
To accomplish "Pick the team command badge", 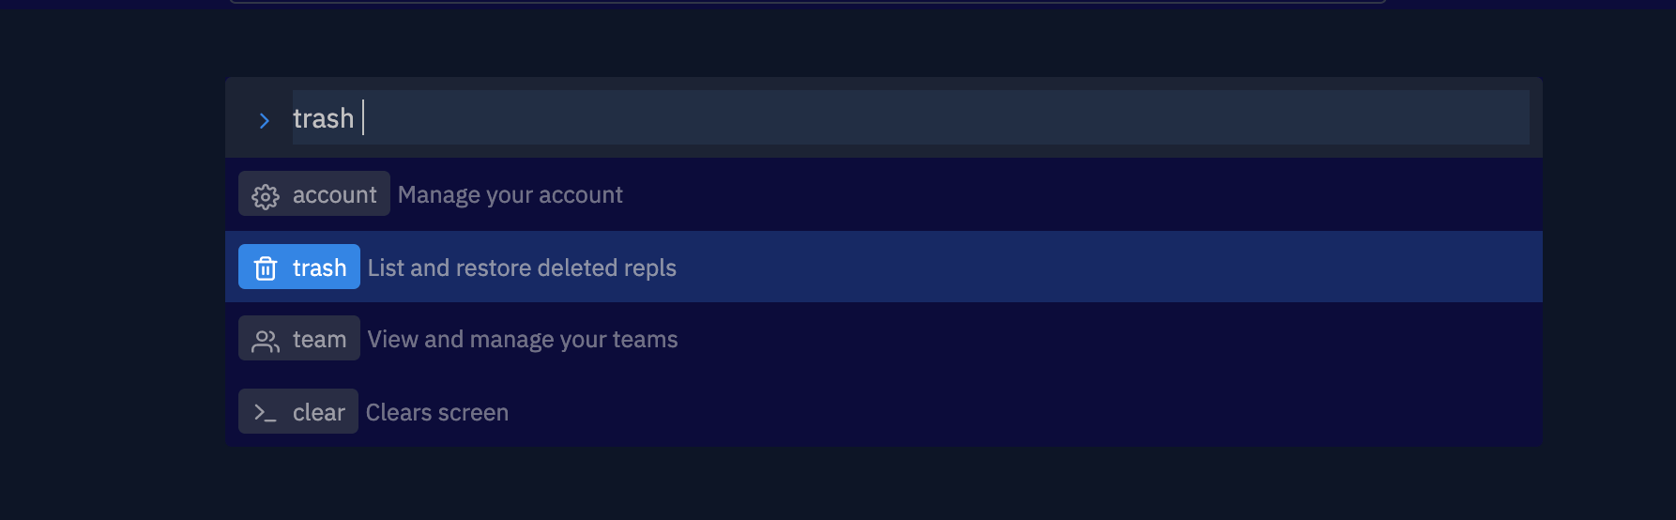I will [299, 338].
